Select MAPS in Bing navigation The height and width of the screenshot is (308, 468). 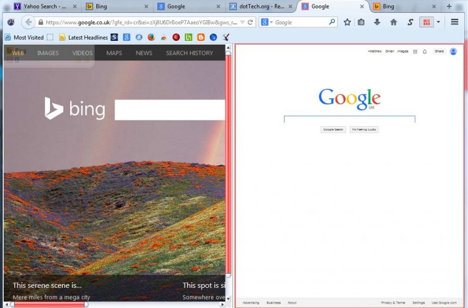click(114, 53)
